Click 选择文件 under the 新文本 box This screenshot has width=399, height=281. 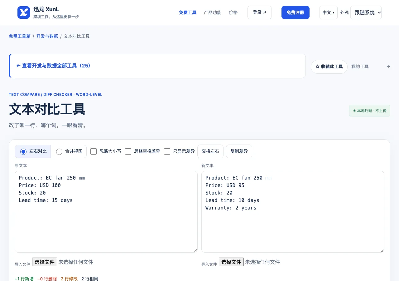click(231, 262)
